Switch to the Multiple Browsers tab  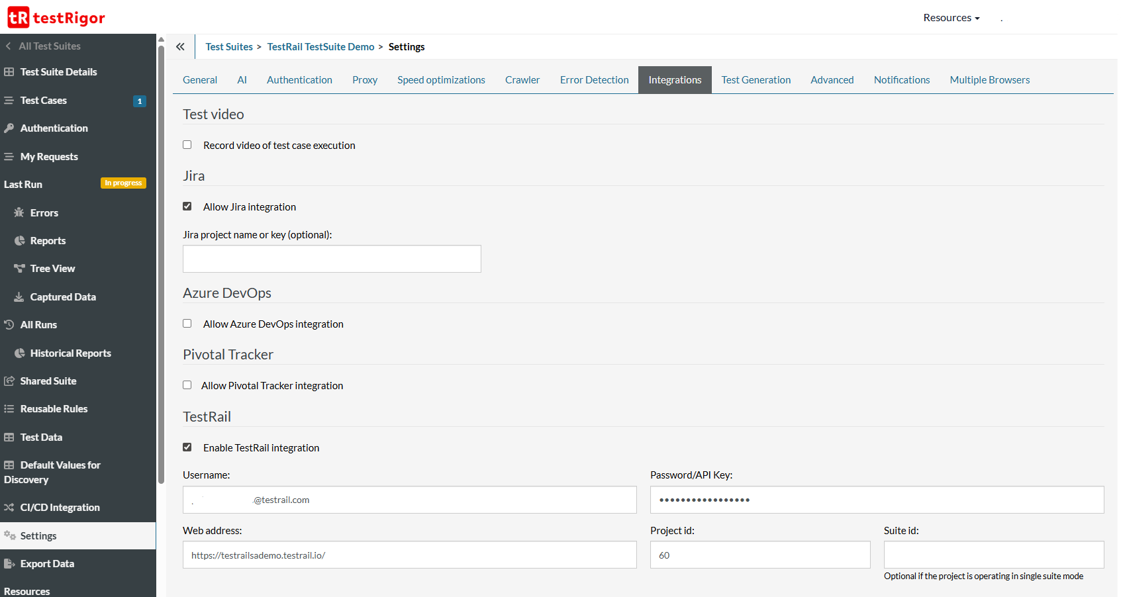pos(990,80)
